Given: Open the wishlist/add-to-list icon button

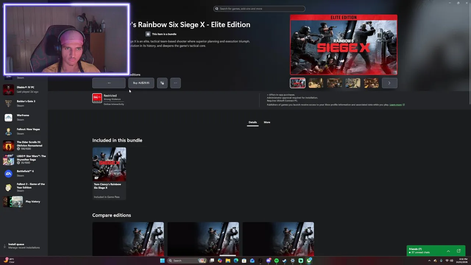Looking at the screenshot, I should click(162, 83).
